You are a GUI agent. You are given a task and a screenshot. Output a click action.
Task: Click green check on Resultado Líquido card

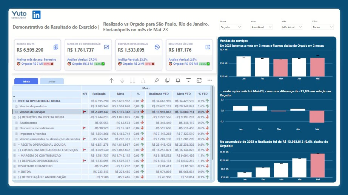(208, 64)
